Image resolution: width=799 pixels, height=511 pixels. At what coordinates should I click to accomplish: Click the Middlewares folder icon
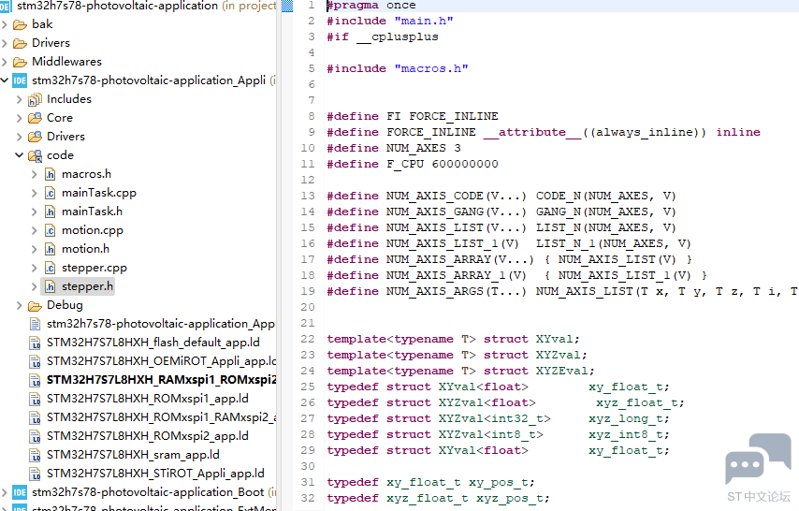tap(20, 62)
